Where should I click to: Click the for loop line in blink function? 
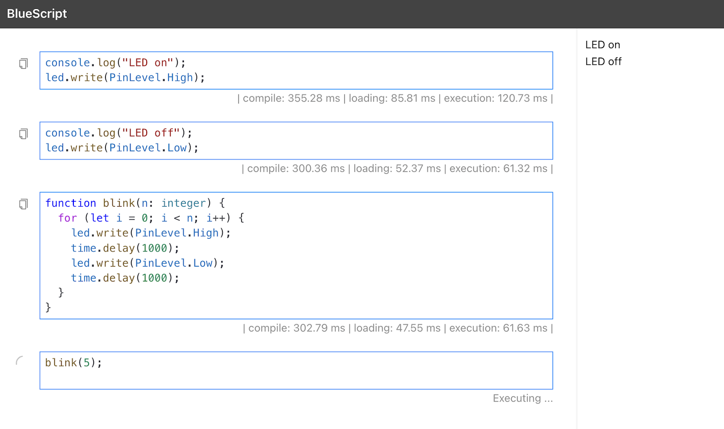(x=151, y=218)
